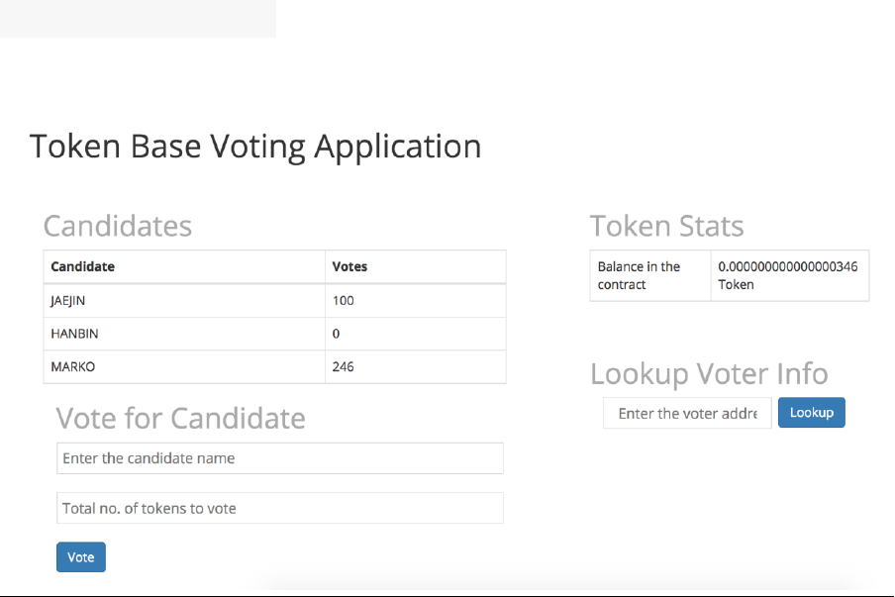Select MARKO's vote count of 246

click(344, 366)
